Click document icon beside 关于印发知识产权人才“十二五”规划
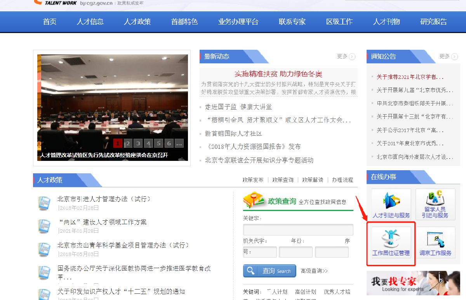Viewport: 466px width, 300px height. (44, 294)
